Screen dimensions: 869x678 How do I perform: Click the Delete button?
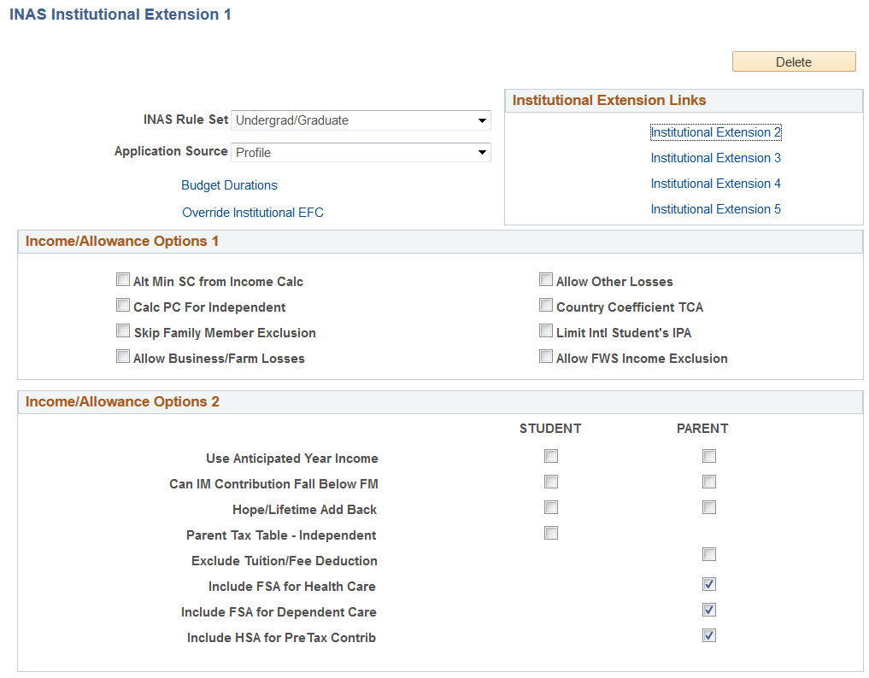pos(793,61)
